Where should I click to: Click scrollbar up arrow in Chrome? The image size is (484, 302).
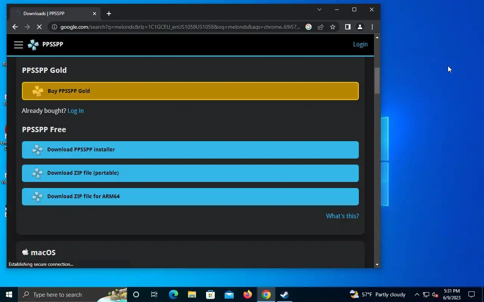(377, 37)
